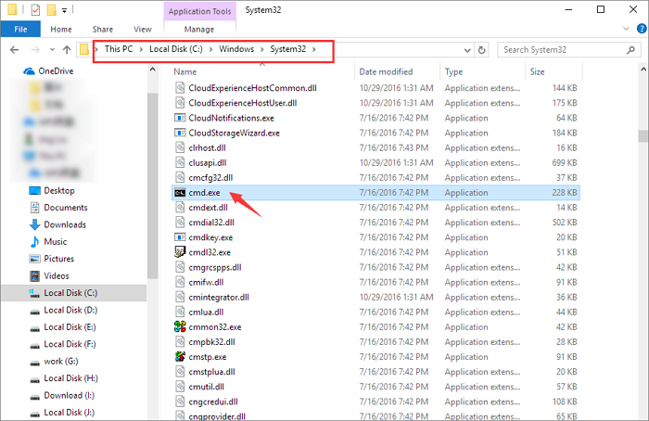Open the recent locations dropdown arrow
This screenshot has height=421, width=649.
pos(46,48)
